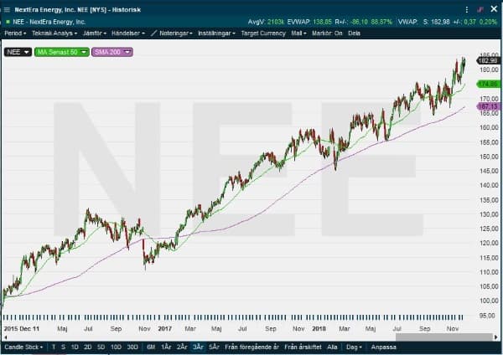This screenshot has width=503, height=355.
Task: Open the Period menu
Action: [15, 33]
